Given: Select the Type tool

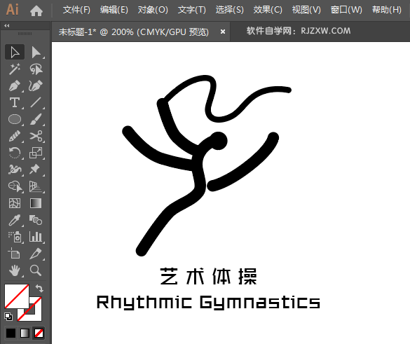Looking at the screenshot, I should click(15, 102).
